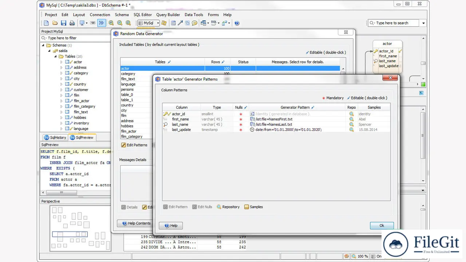Expand the address table tree node

[x=62, y=67]
